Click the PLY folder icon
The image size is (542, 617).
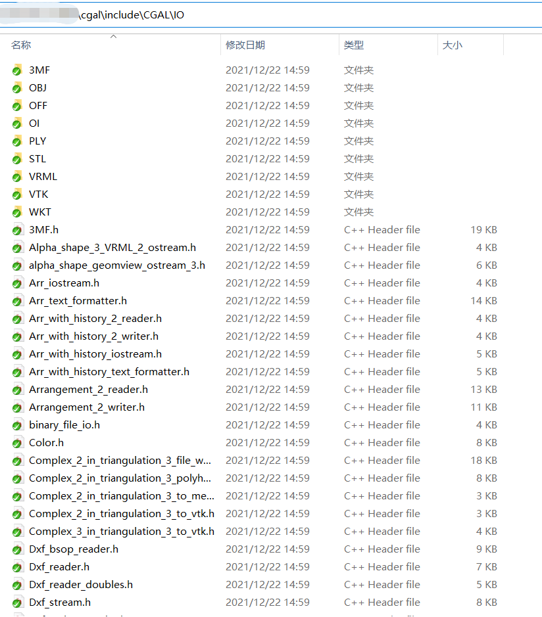[x=16, y=141]
